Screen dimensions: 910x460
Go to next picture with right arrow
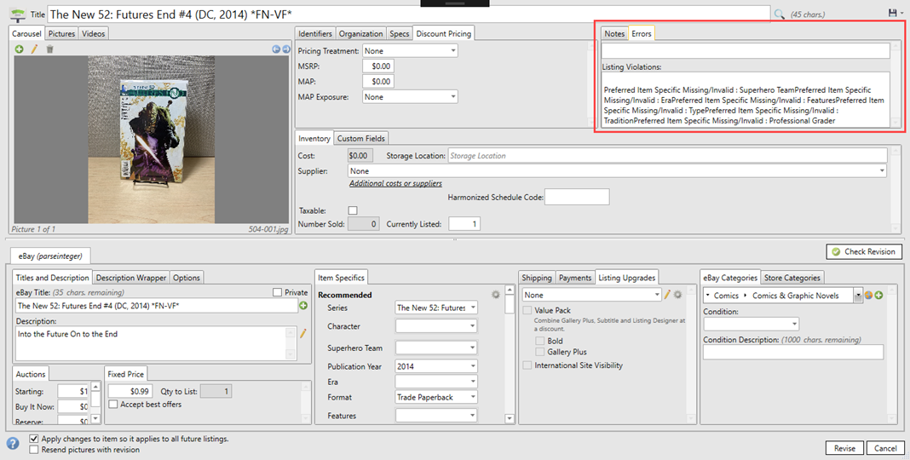286,49
